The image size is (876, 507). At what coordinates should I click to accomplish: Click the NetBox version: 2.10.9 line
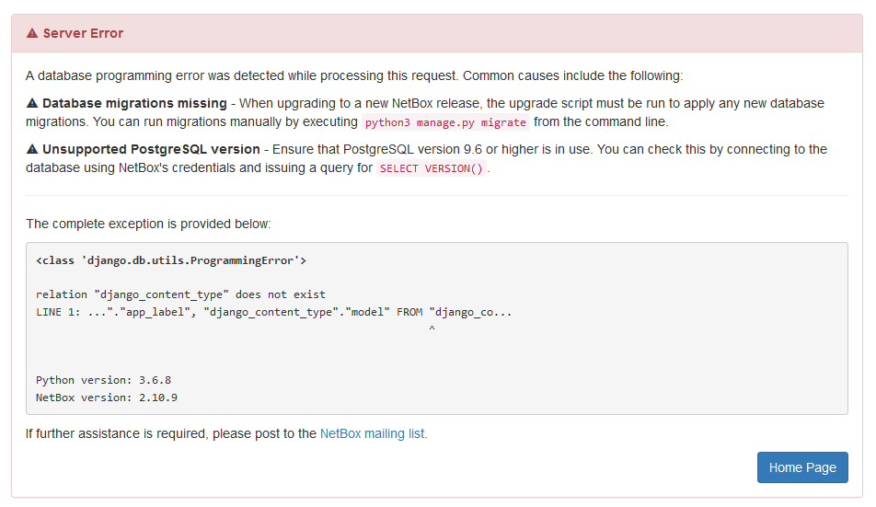[x=107, y=398]
